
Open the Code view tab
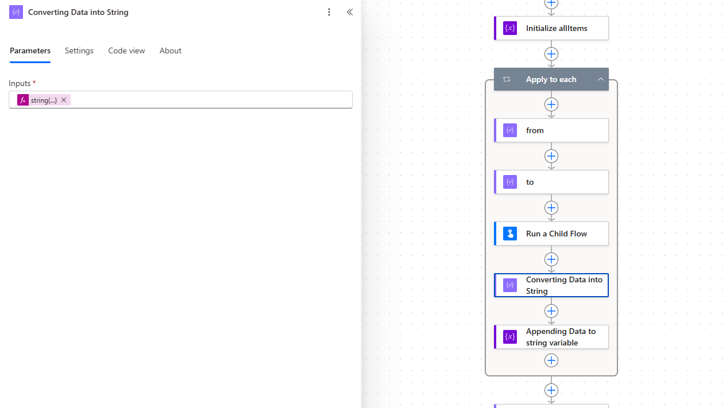pyautogui.click(x=126, y=50)
